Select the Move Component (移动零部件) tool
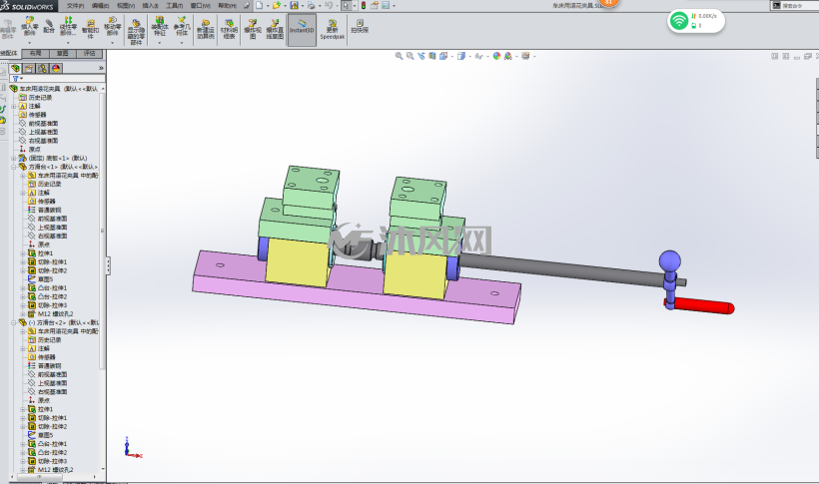This screenshot has height=484, width=819. [112, 28]
